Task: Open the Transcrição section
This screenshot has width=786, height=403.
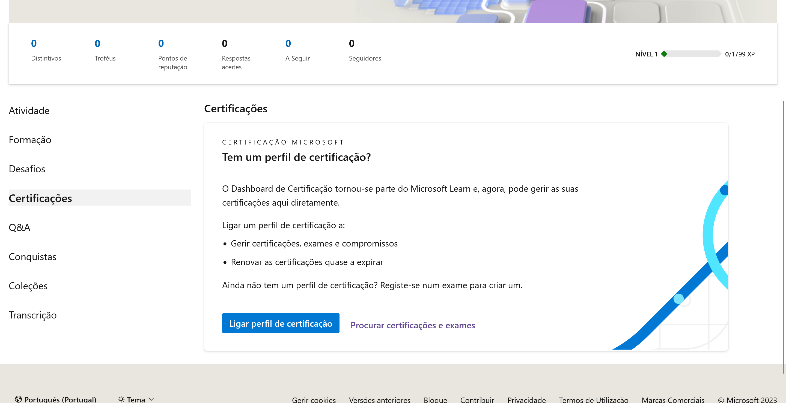Action: click(33, 315)
